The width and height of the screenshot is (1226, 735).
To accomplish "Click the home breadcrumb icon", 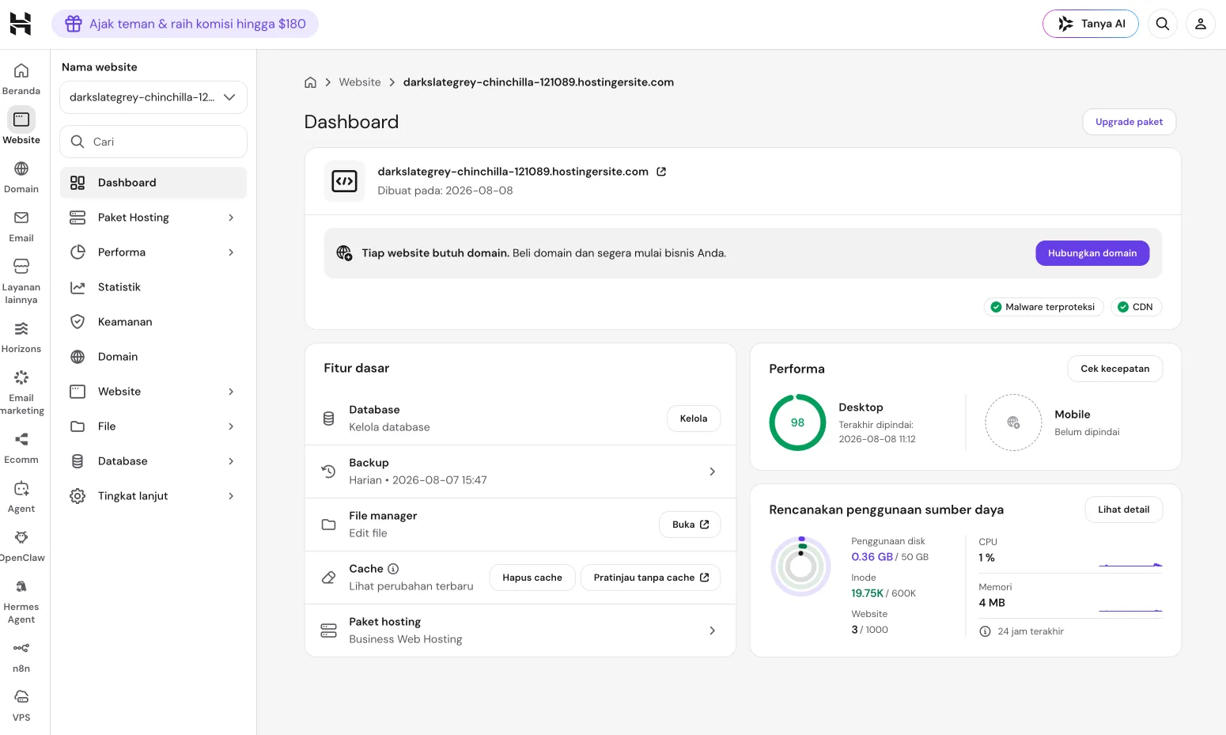I will (x=310, y=82).
